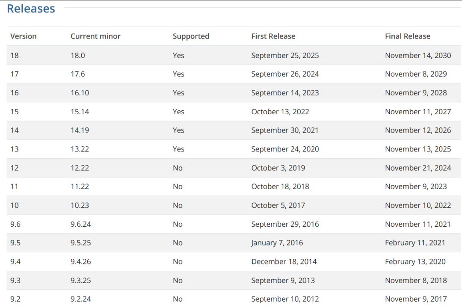
Task: Click the Current minor column header
Action: point(95,36)
